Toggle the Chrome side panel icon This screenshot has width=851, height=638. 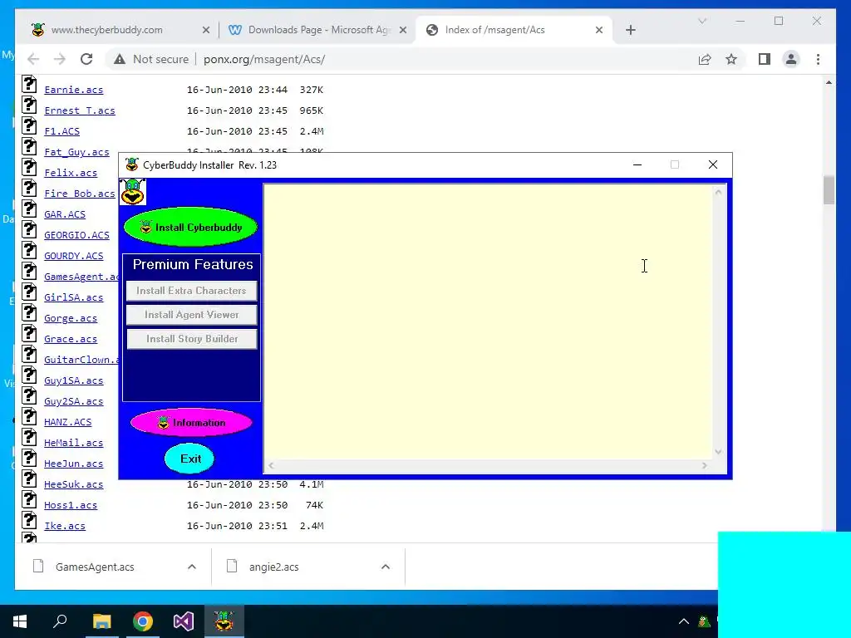[765, 59]
